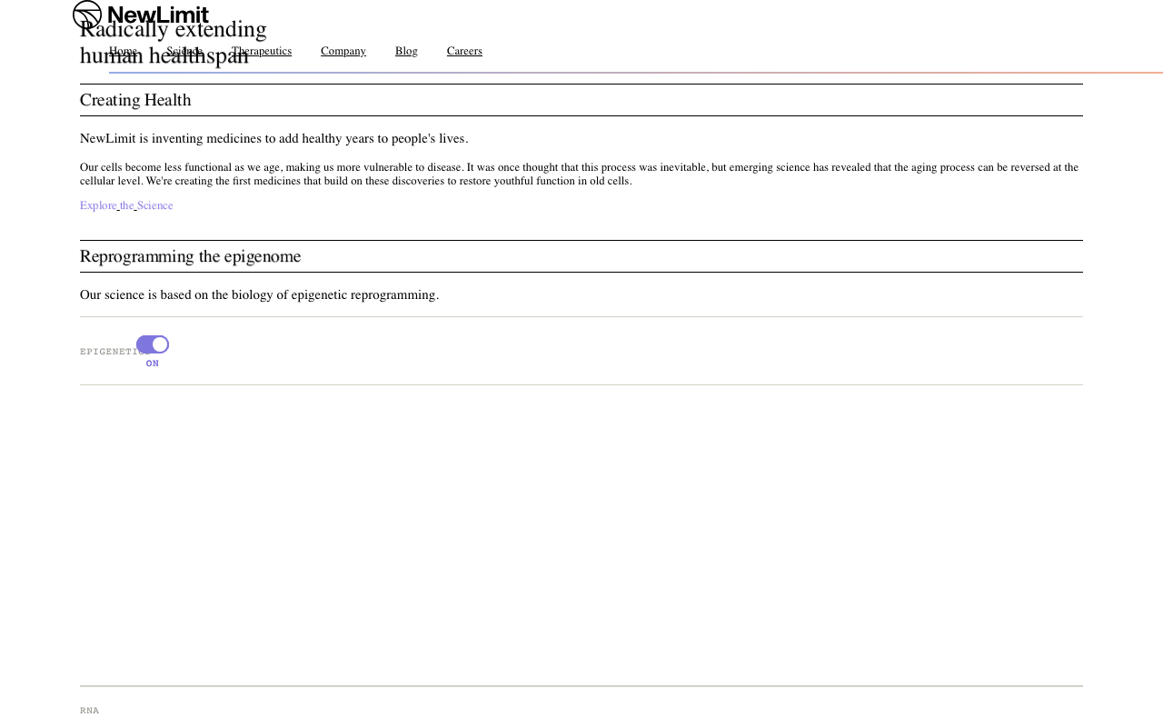The width and height of the screenshot is (1163, 727).
Task: Open the Therapeutics menu item
Action: pyautogui.click(x=262, y=52)
